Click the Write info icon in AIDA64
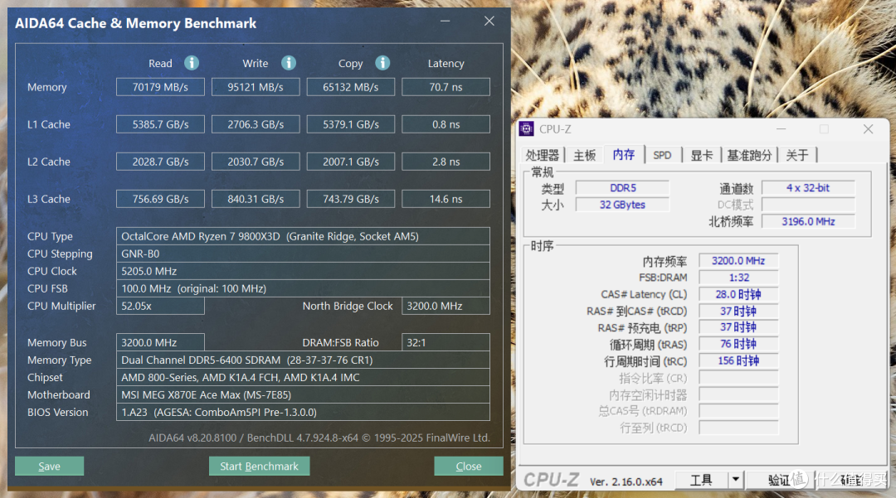The width and height of the screenshot is (896, 498). point(289,63)
